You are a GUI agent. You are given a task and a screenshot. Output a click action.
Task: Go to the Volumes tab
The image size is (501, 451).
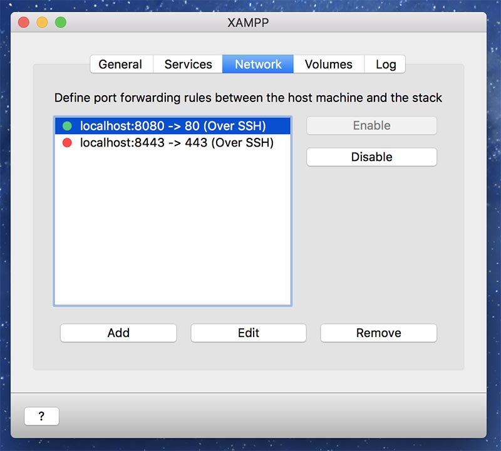pos(328,65)
